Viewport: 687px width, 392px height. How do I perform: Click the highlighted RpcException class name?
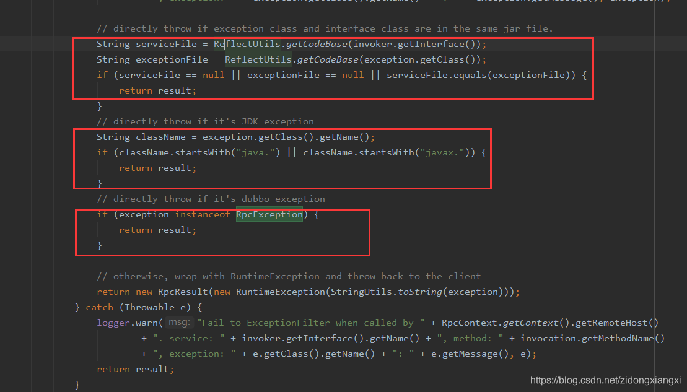269,214
